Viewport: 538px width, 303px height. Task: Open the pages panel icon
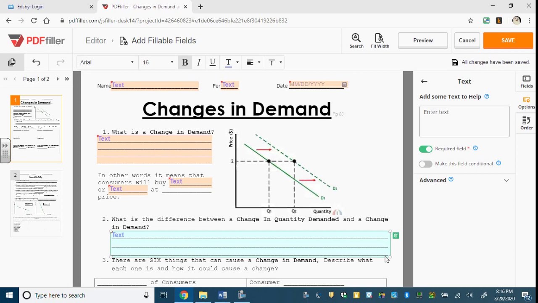(x=12, y=62)
